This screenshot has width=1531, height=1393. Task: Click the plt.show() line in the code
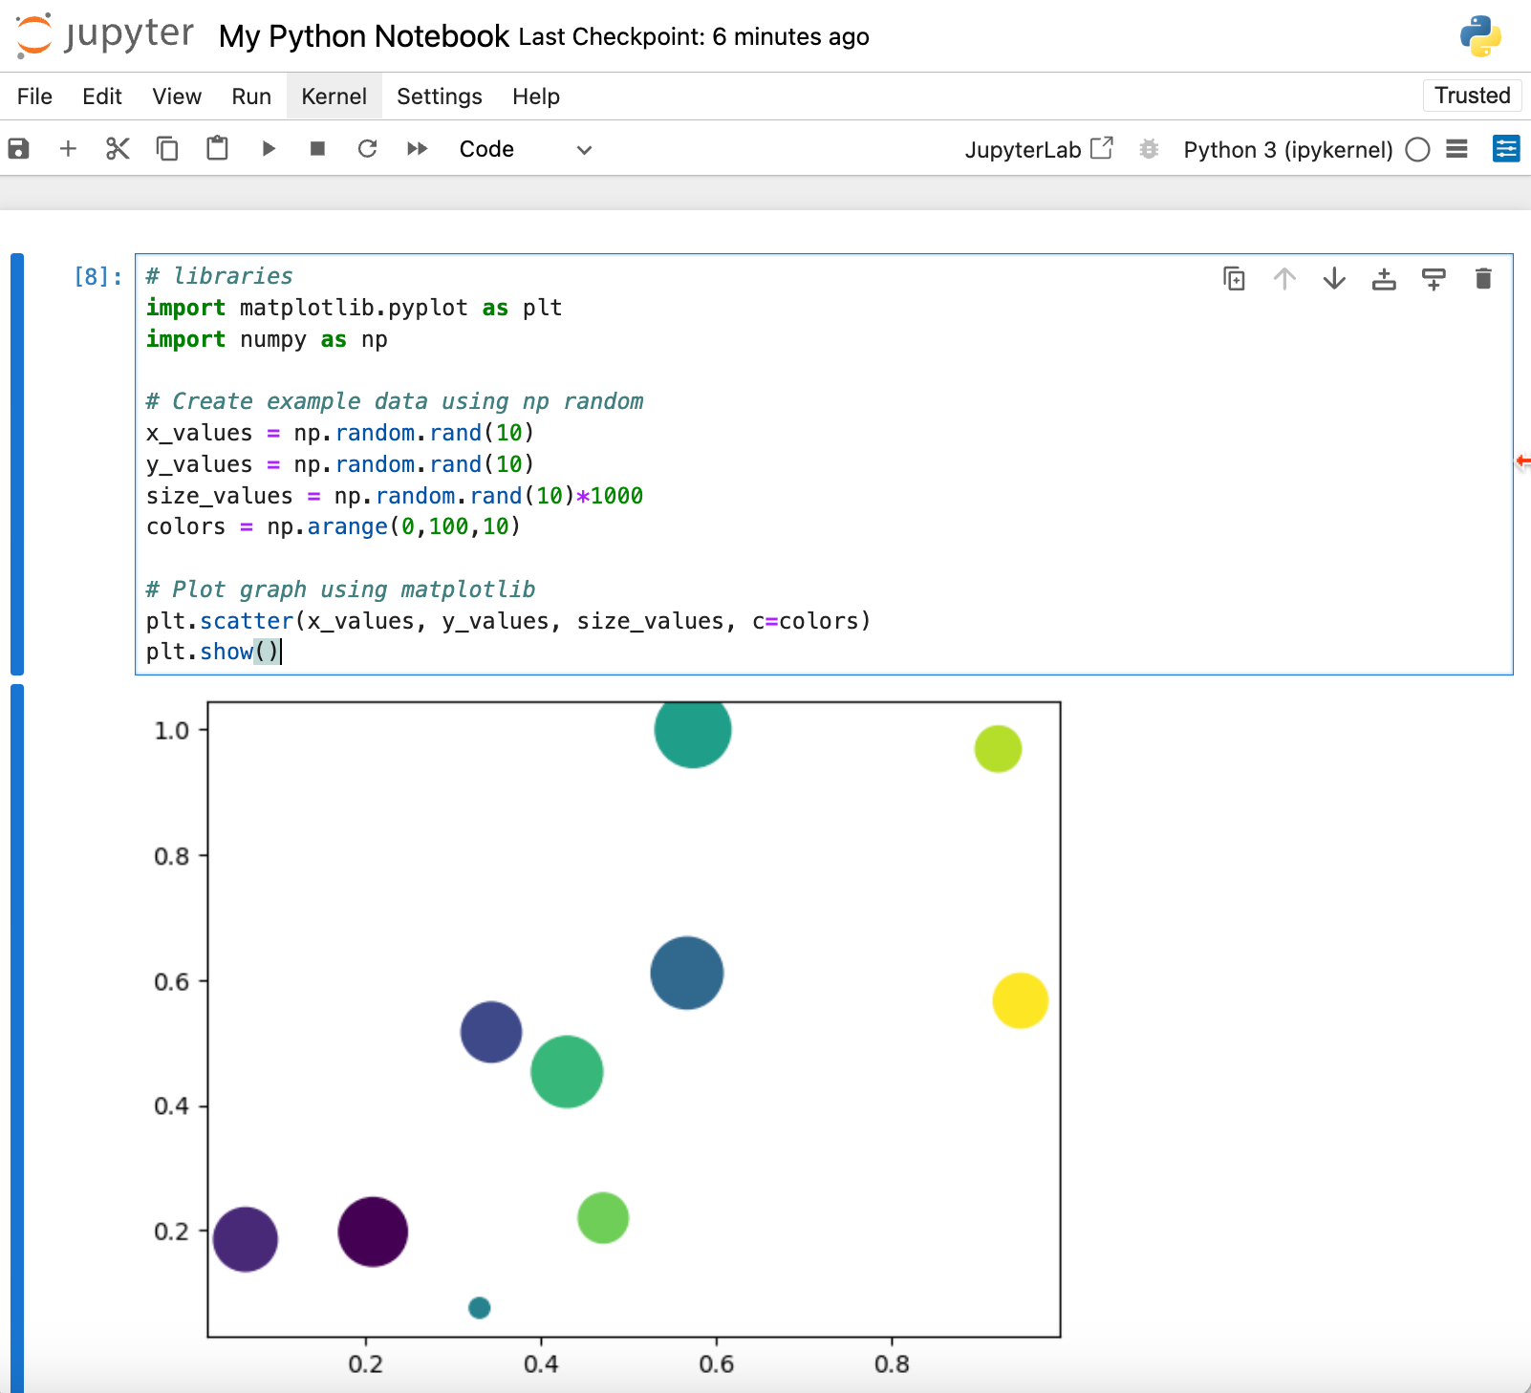[x=213, y=652]
